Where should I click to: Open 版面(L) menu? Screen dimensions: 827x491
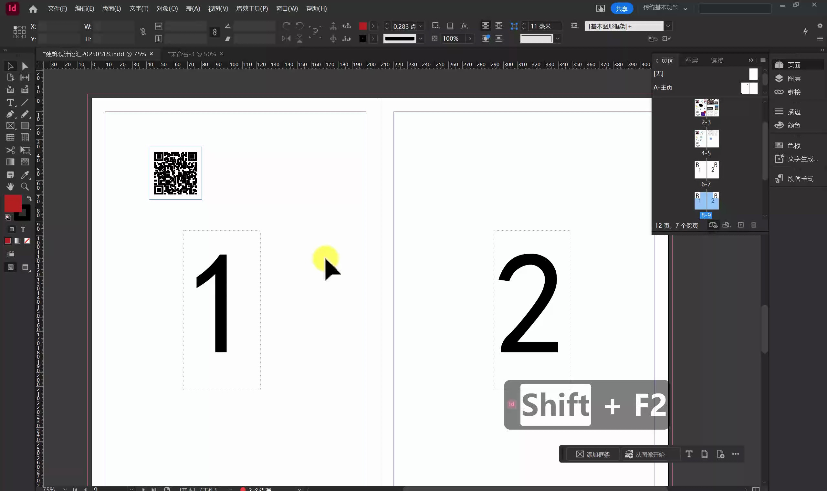111,9
